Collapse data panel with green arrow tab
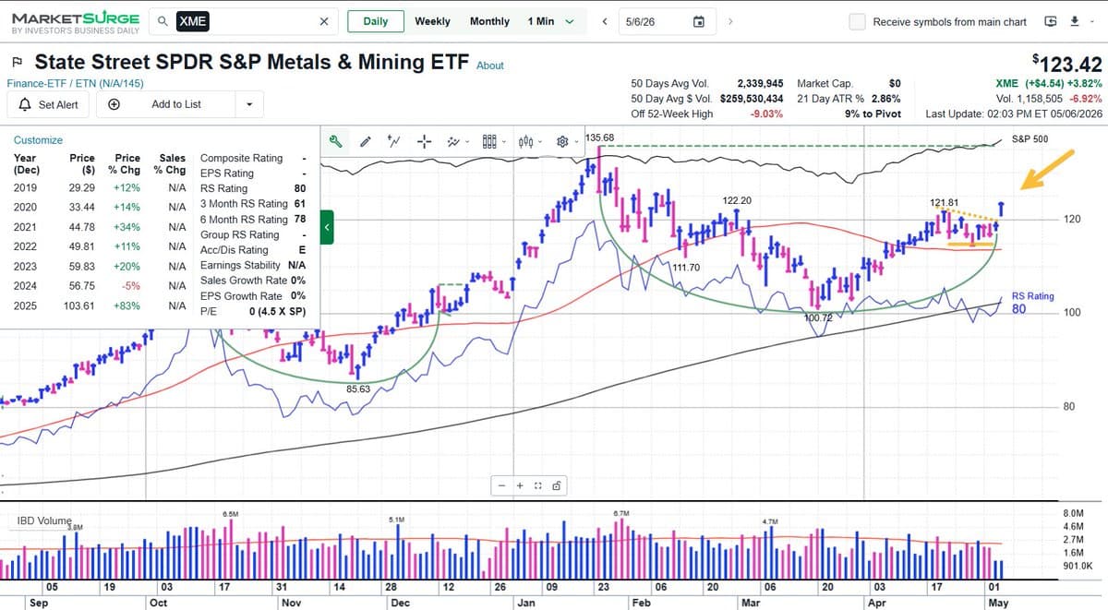1108x610 pixels. coord(327,225)
